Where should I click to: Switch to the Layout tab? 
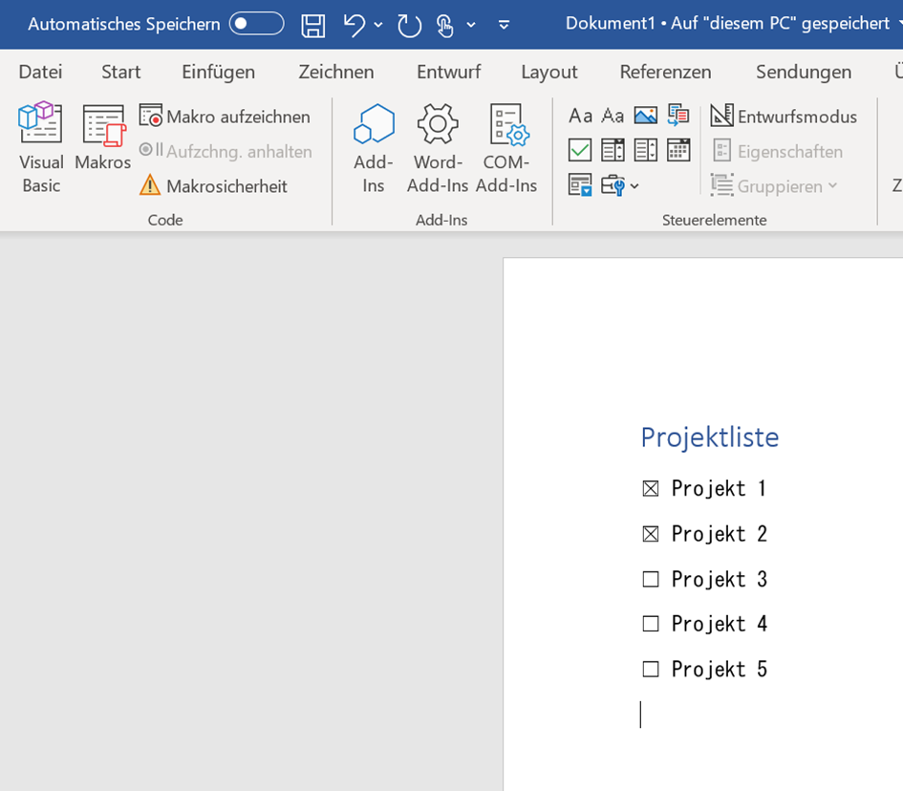(549, 72)
